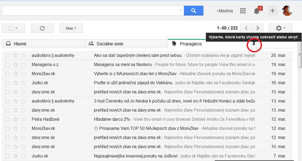Go to older messages page

258,28
